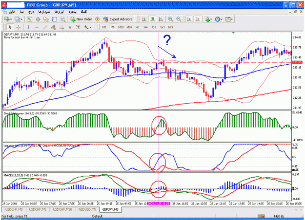Open the Periods clock dropdown

pos(219,19)
